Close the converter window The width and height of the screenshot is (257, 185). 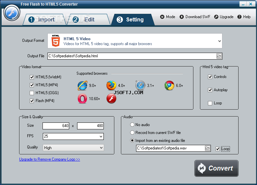coord(251,4)
